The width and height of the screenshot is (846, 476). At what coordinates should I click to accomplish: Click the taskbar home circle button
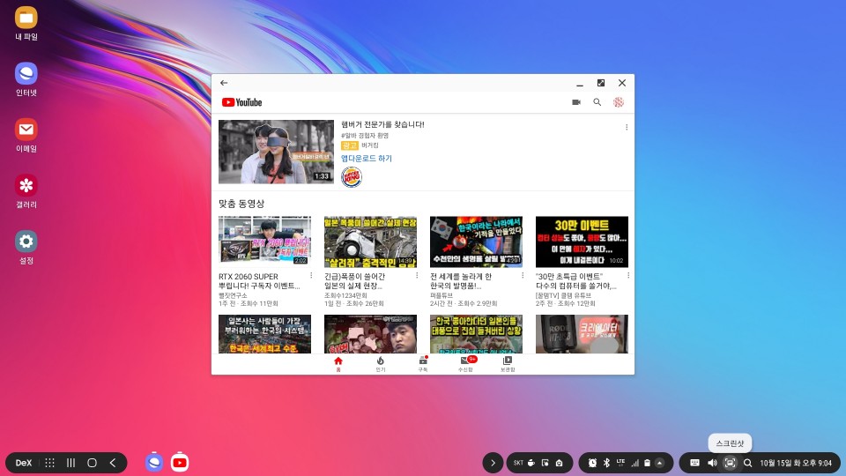coord(92,463)
